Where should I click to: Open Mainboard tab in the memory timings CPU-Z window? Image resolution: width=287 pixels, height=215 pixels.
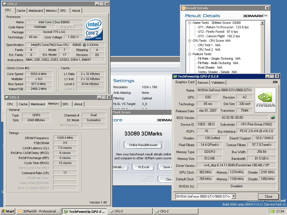(38, 104)
